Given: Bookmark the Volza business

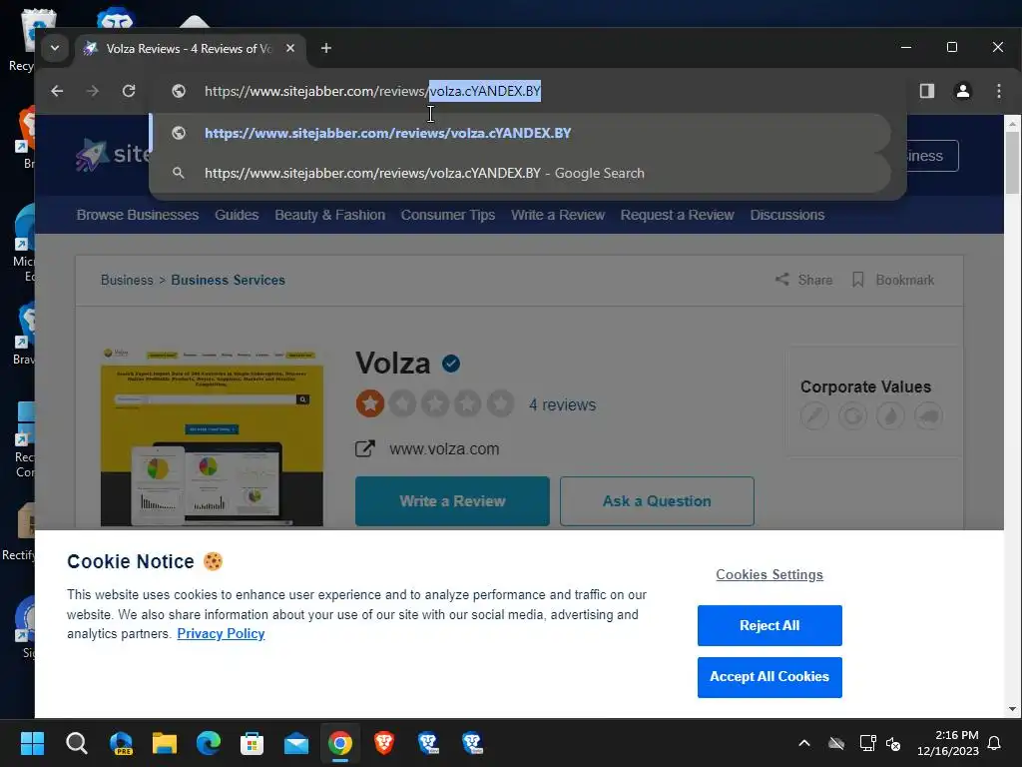Looking at the screenshot, I should coord(893,280).
